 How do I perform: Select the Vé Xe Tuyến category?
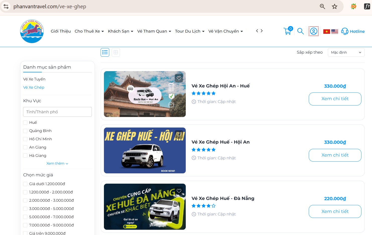coord(34,79)
